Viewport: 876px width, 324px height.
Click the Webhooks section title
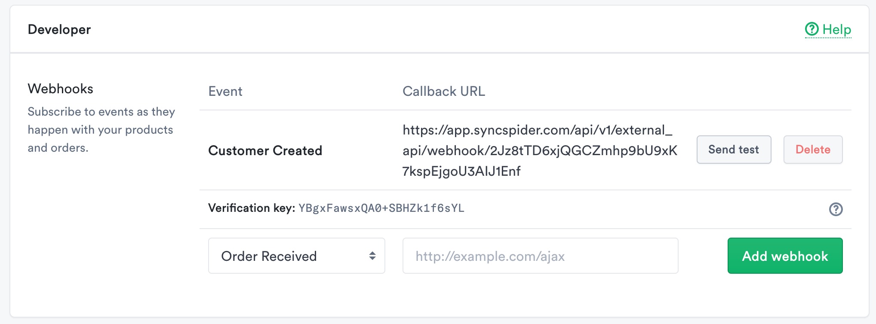point(61,89)
